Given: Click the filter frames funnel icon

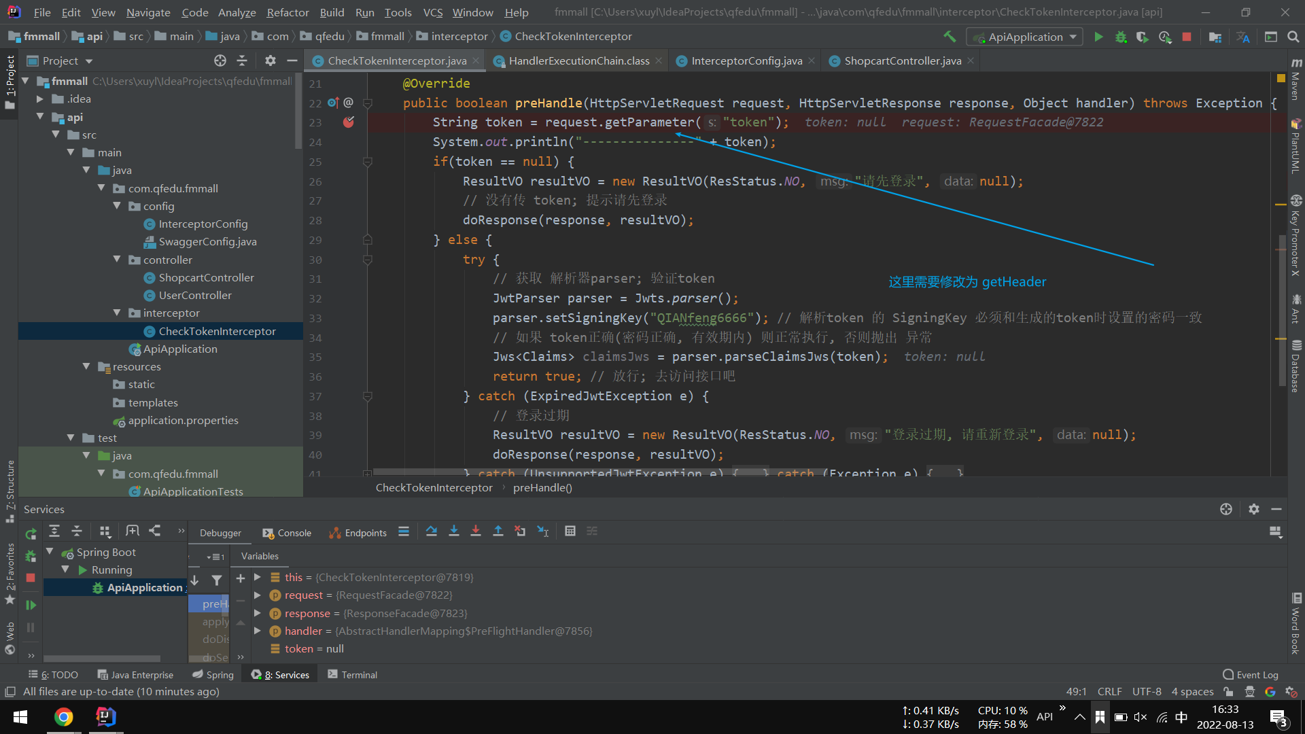Looking at the screenshot, I should pyautogui.click(x=217, y=580).
